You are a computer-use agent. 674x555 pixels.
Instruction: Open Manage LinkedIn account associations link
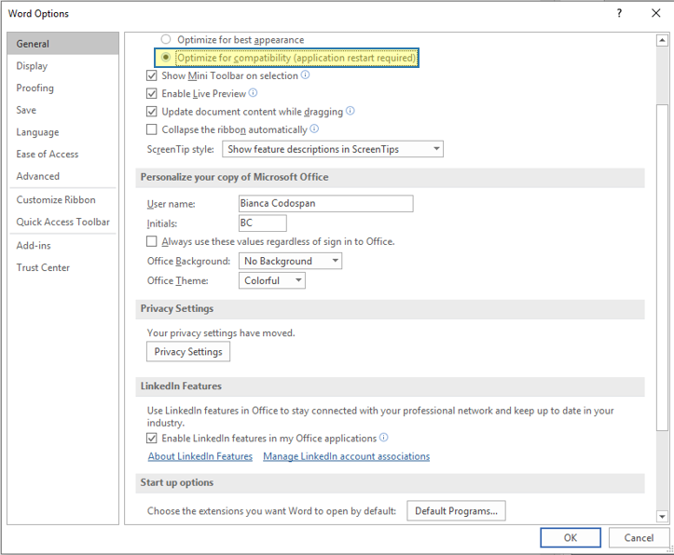[347, 456]
